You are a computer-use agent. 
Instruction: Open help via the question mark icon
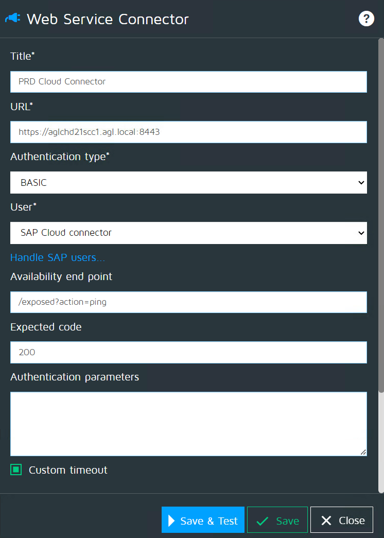366,19
